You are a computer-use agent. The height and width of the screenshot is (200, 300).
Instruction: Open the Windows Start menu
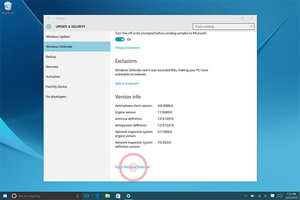point(5,196)
